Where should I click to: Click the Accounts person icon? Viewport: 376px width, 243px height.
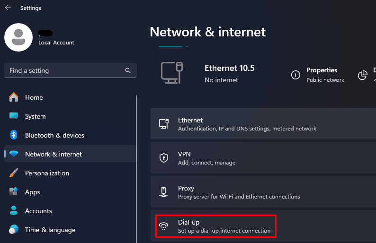point(14,211)
